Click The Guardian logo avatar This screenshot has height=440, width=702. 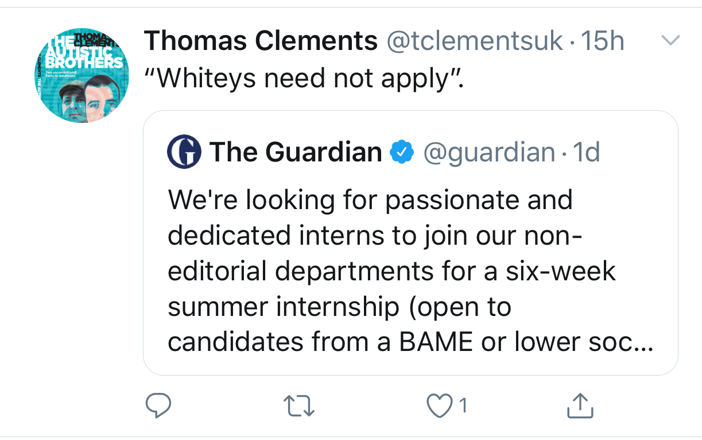(184, 152)
